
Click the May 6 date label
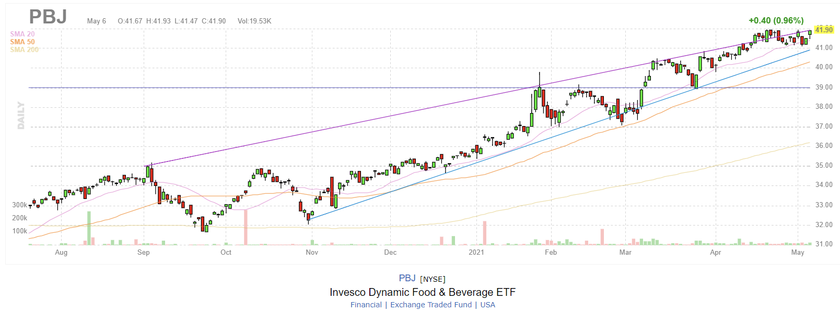pos(97,21)
